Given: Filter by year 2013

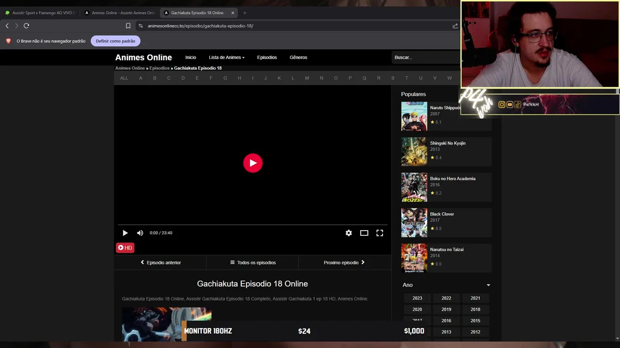Looking at the screenshot, I should click(446, 332).
